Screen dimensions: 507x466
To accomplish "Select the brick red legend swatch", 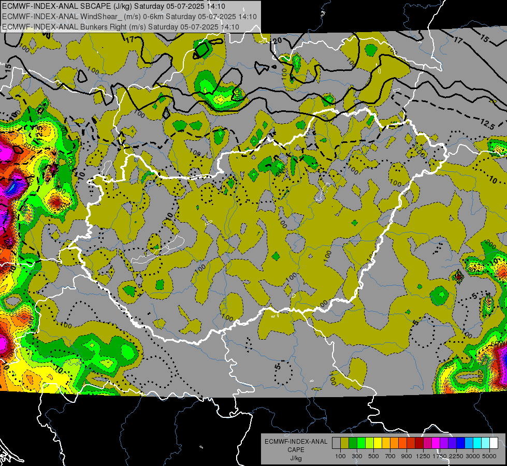I will (411, 443).
